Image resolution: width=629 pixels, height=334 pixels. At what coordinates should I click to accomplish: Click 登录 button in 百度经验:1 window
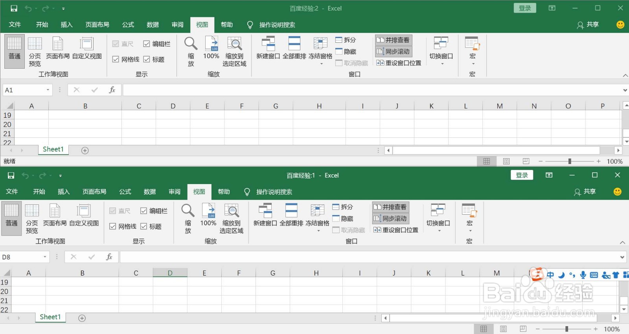tap(522, 175)
